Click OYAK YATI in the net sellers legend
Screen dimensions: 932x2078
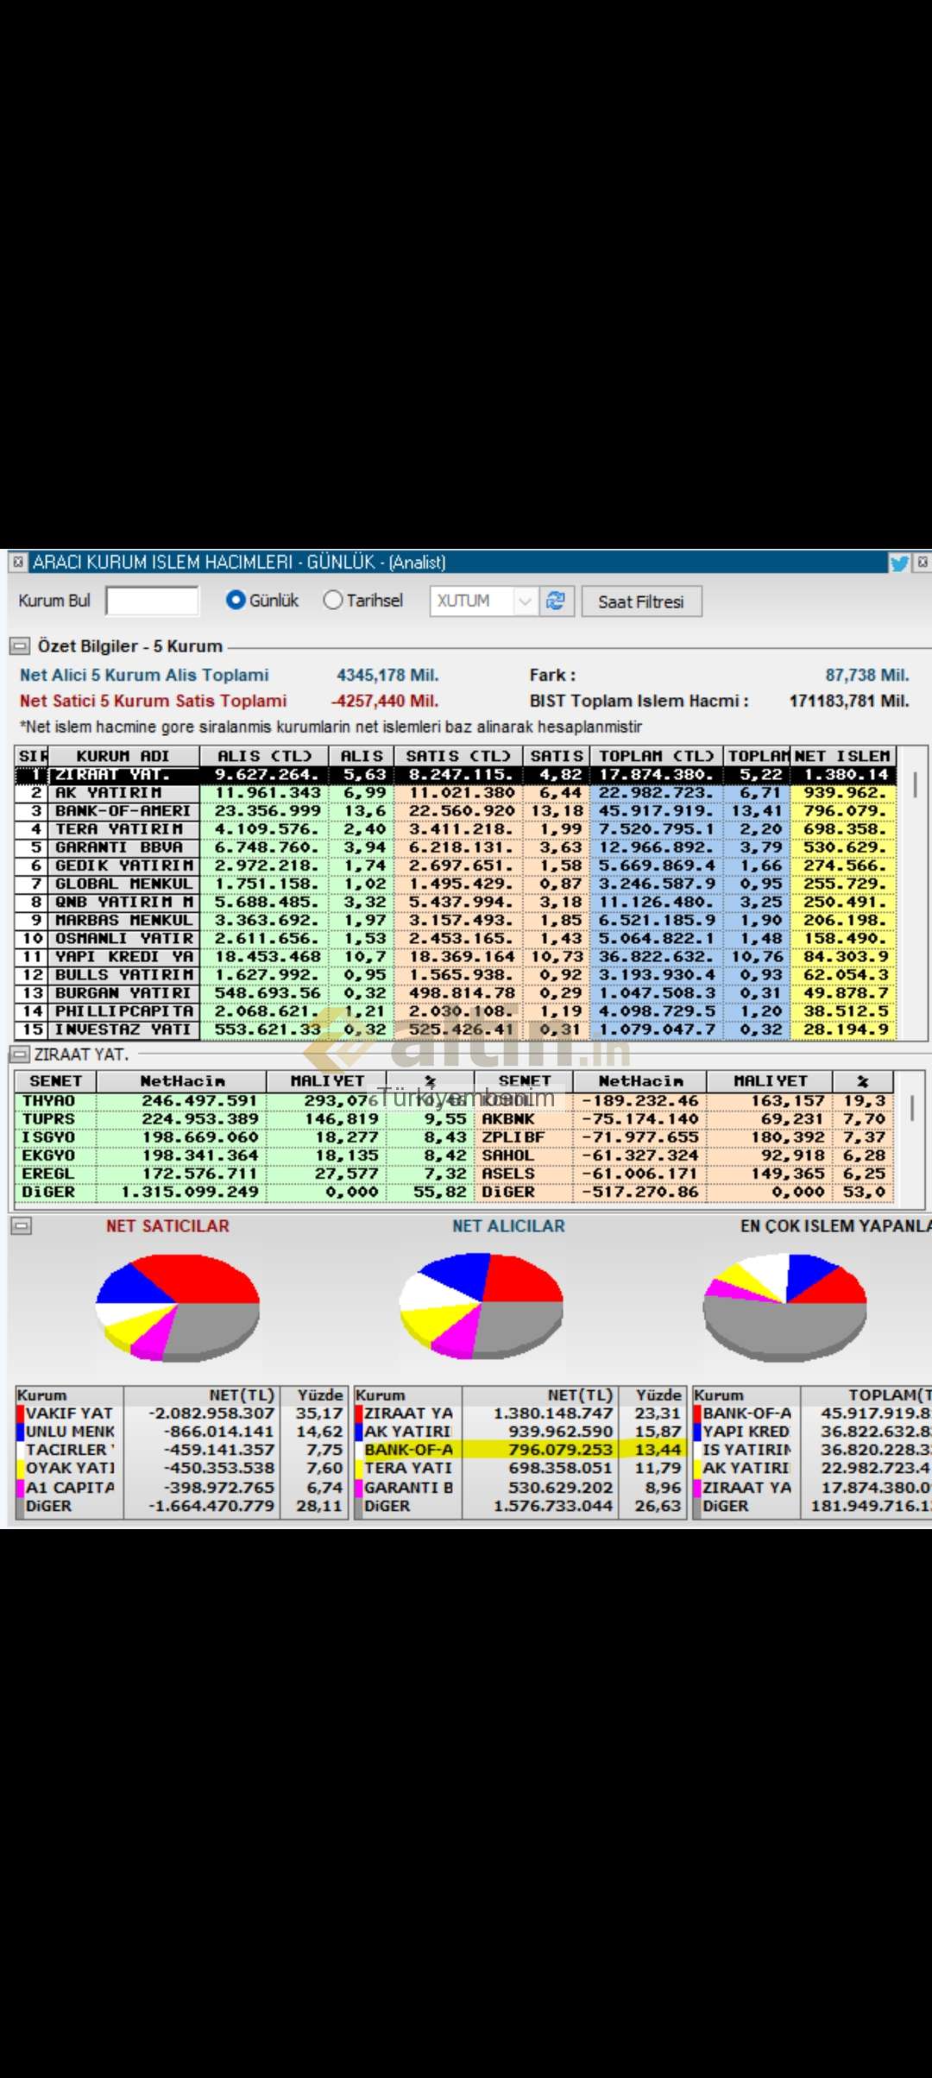click(x=70, y=1468)
